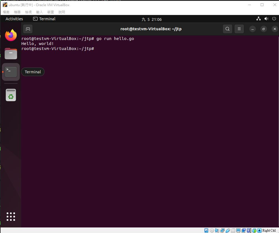Click the terminal search magnifier icon
The height and width of the screenshot is (233, 279).
[227, 29]
